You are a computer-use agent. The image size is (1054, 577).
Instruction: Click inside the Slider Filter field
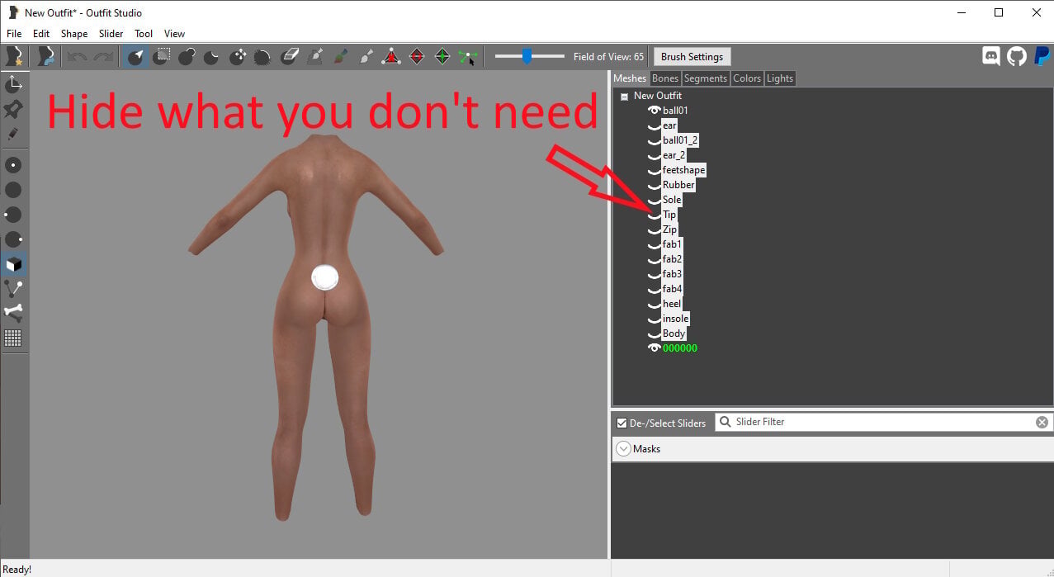click(x=883, y=422)
